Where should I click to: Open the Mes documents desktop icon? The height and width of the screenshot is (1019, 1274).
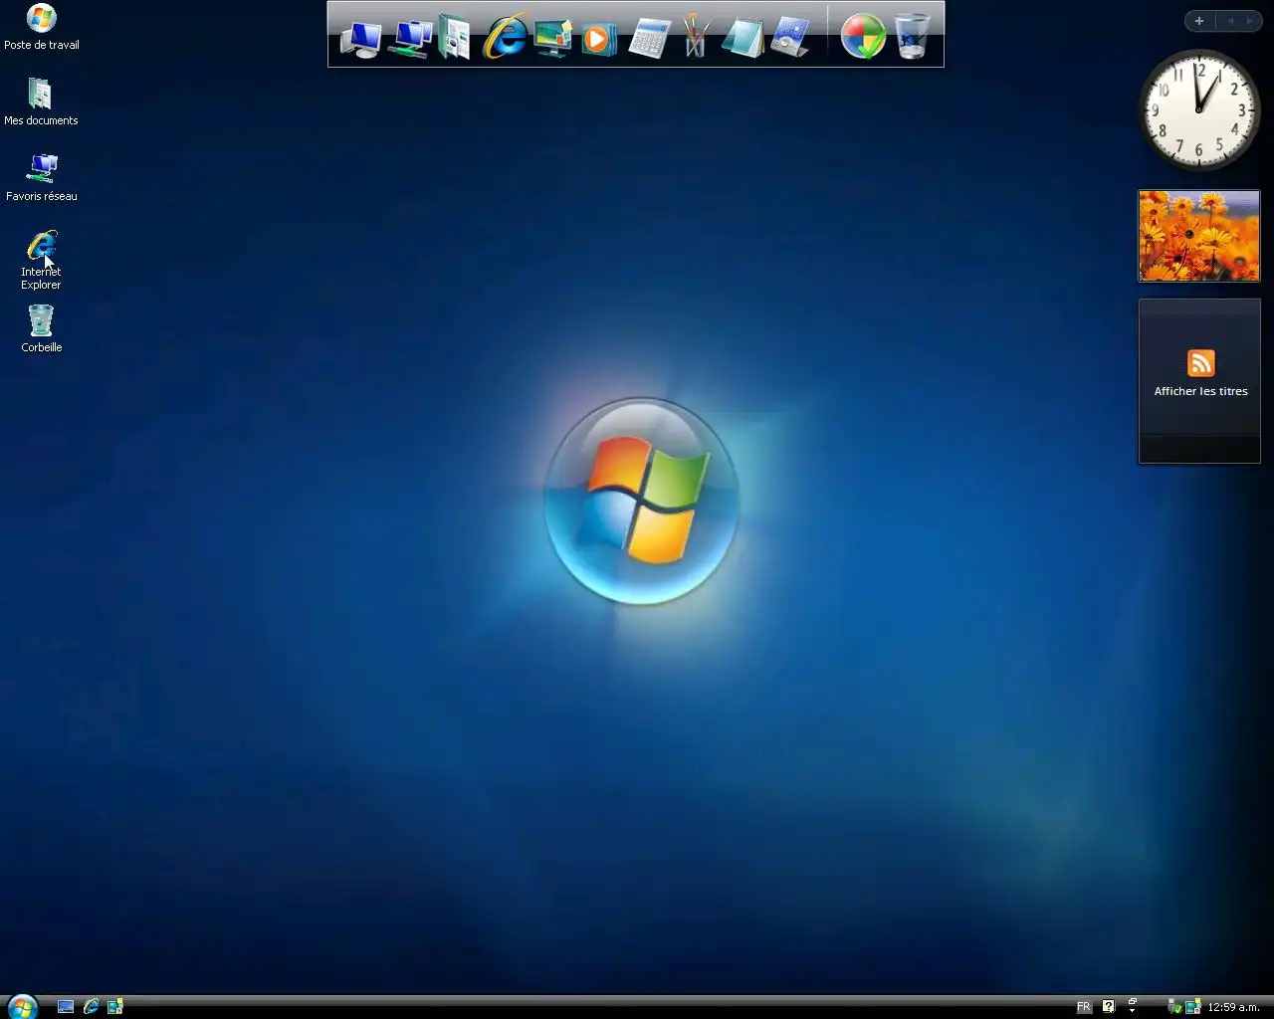pyautogui.click(x=41, y=102)
